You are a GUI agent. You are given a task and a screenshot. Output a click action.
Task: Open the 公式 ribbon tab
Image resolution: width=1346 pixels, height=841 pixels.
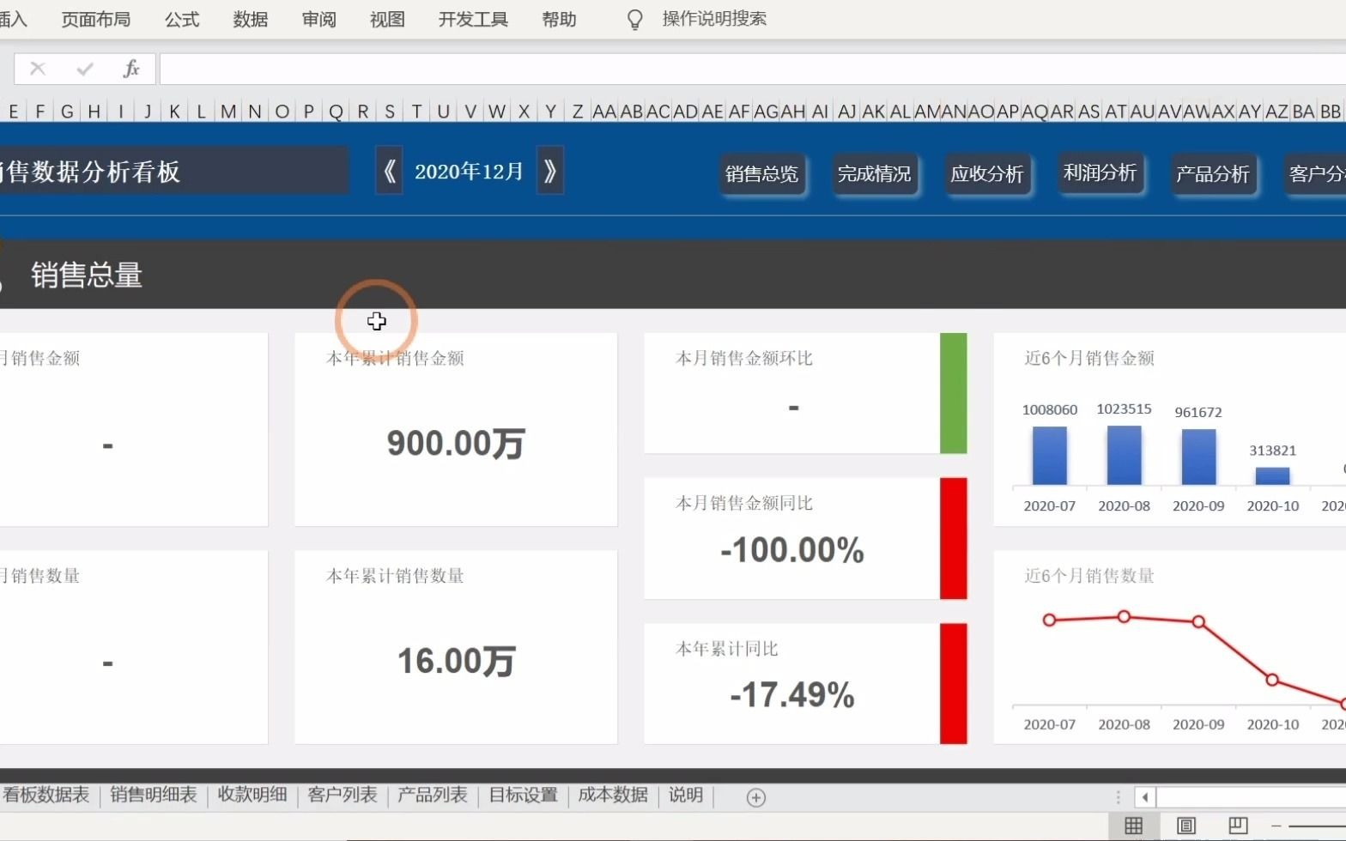pyautogui.click(x=182, y=19)
